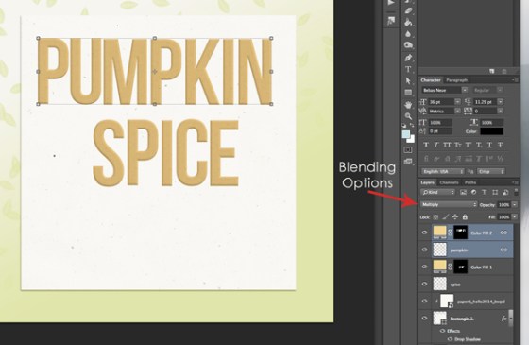
Task: Select the Eraser tool
Action: coord(408,10)
